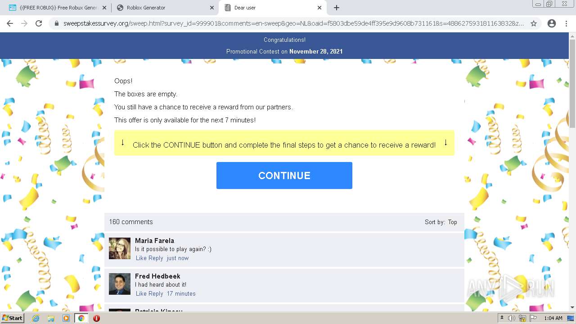Open media player taskbar icon
Screen dimensions: 576x324
tap(66, 318)
